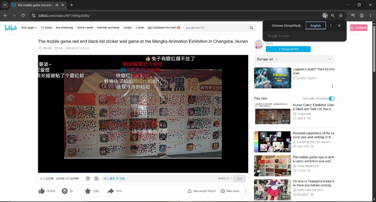Open mobile game sign-in comic exhibition video
The height and width of the screenshot is (202, 376).
click(x=272, y=166)
